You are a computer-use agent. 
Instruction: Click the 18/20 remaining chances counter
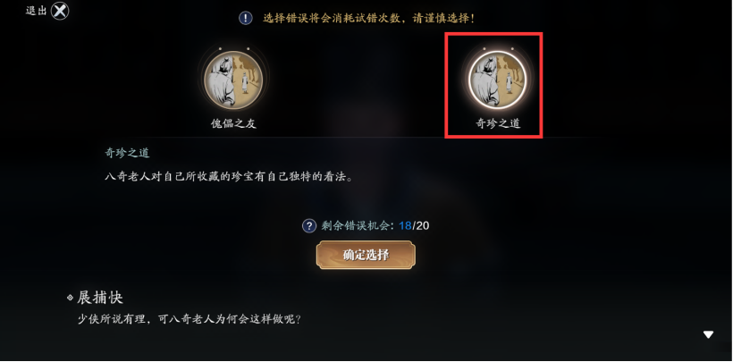coord(414,226)
